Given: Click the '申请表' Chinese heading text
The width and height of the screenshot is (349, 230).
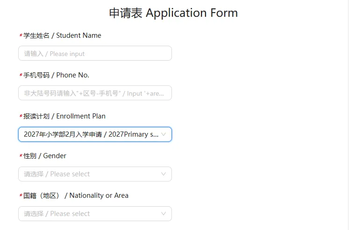Looking at the screenshot, I should tap(126, 13).
